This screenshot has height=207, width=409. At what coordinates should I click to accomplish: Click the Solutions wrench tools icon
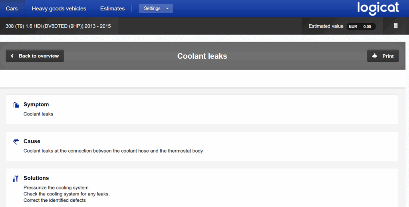click(x=16, y=179)
